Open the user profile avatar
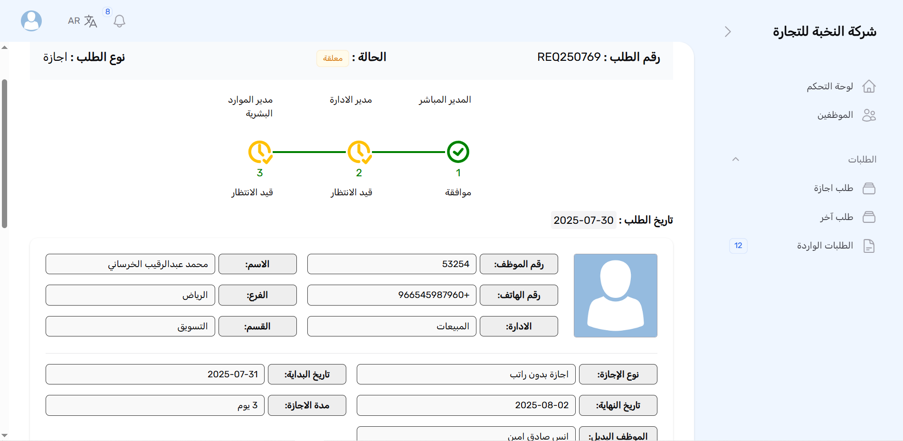Image resolution: width=903 pixels, height=441 pixels. pos(31,21)
